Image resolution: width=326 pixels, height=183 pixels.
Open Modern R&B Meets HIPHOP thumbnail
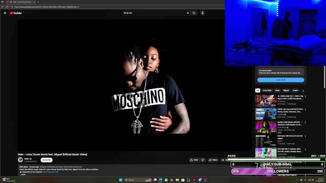(x=266, y=127)
